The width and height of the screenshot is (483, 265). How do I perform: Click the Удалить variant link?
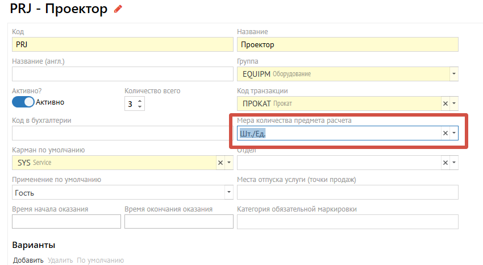point(60,260)
